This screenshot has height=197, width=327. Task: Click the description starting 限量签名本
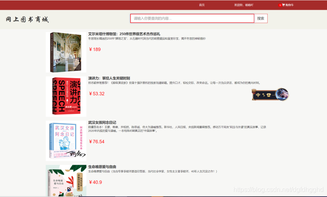tap(177, 129)
